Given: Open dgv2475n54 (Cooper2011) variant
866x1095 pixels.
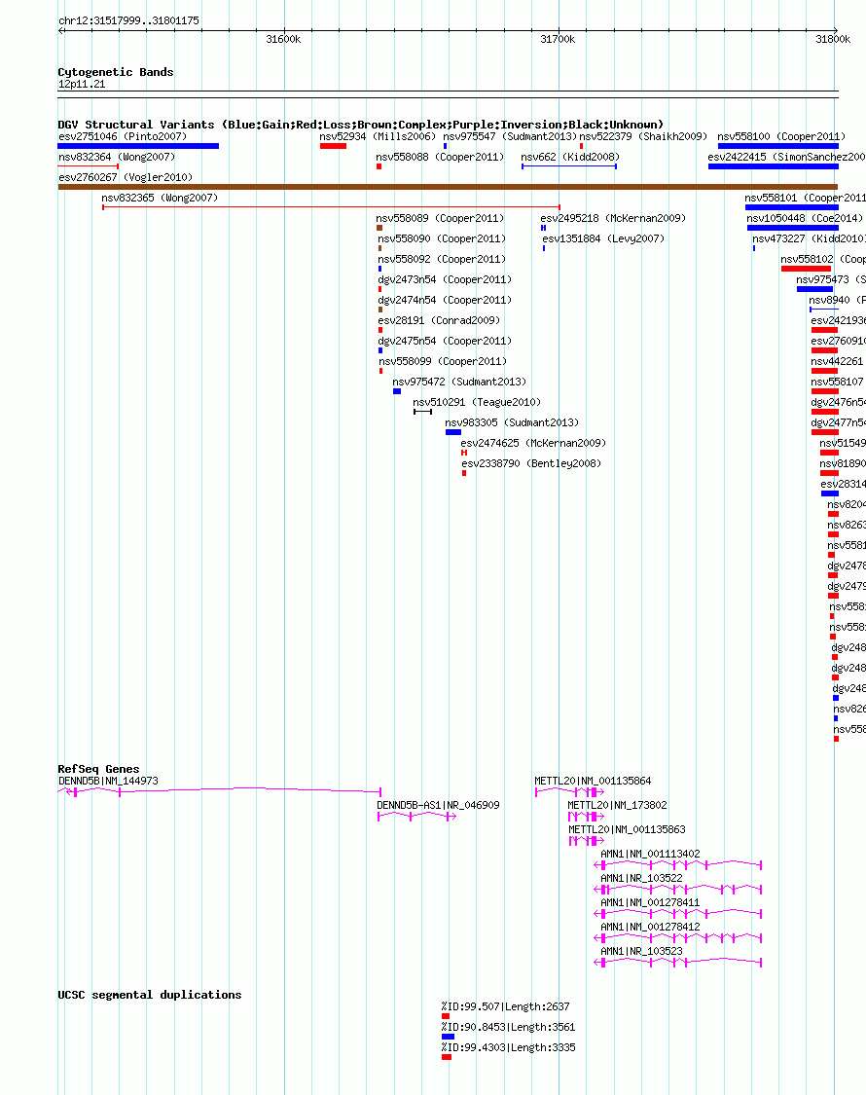Looking at the screenshot, I should click(x=380, y=349).
